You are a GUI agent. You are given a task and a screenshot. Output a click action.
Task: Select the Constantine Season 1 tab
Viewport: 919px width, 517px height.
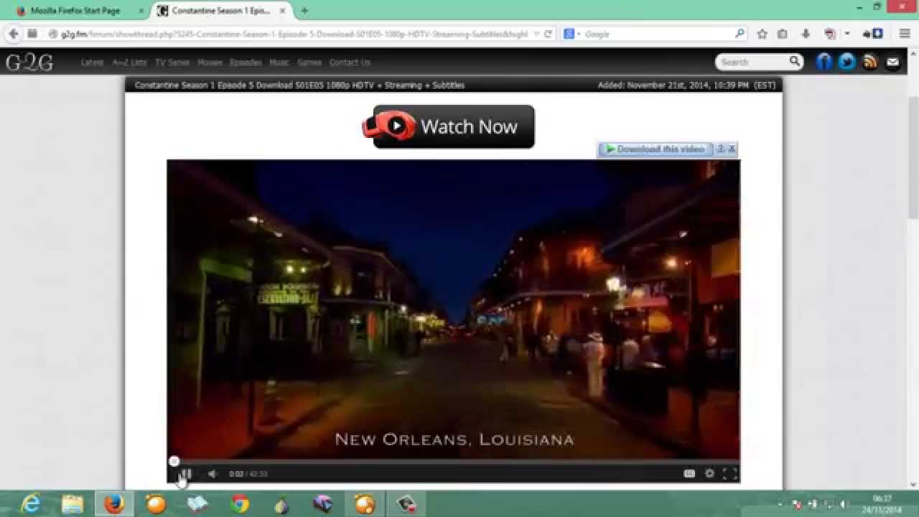[x=221, y=11]
